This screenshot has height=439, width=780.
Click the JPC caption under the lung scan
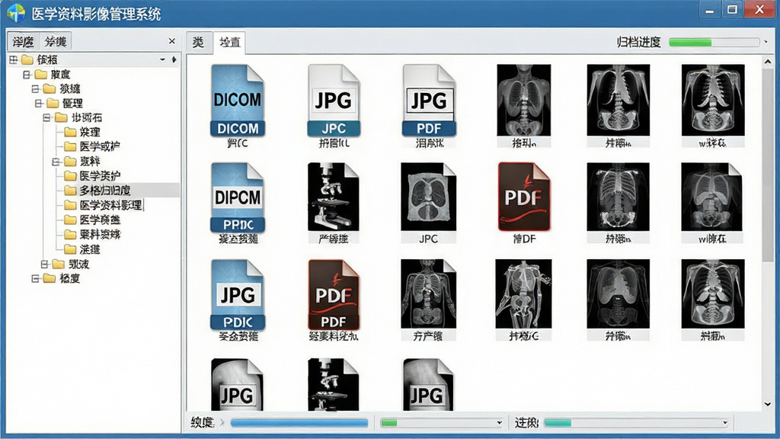pos(428,239)
